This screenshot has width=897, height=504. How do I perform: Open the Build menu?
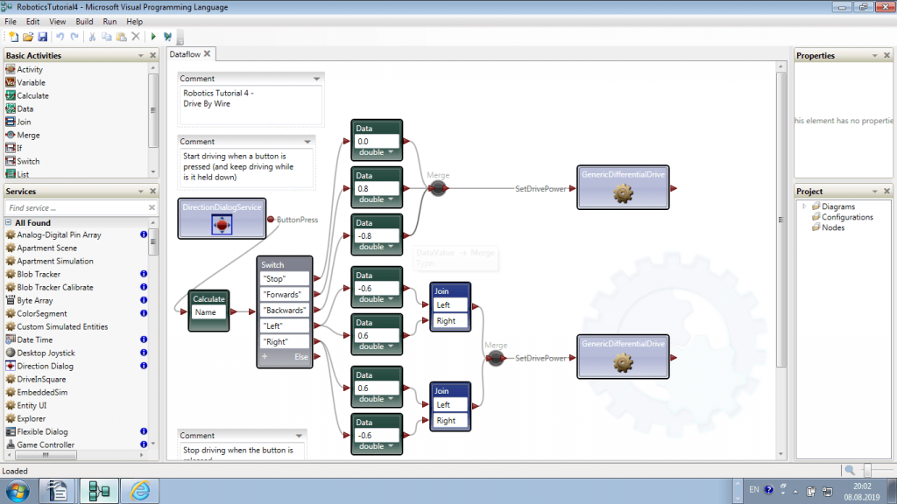[x=84, y=21]
